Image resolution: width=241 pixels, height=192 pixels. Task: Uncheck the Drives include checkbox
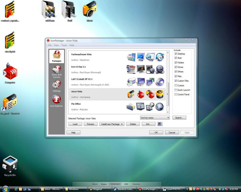pyautogui.click(x=176, y=67)
